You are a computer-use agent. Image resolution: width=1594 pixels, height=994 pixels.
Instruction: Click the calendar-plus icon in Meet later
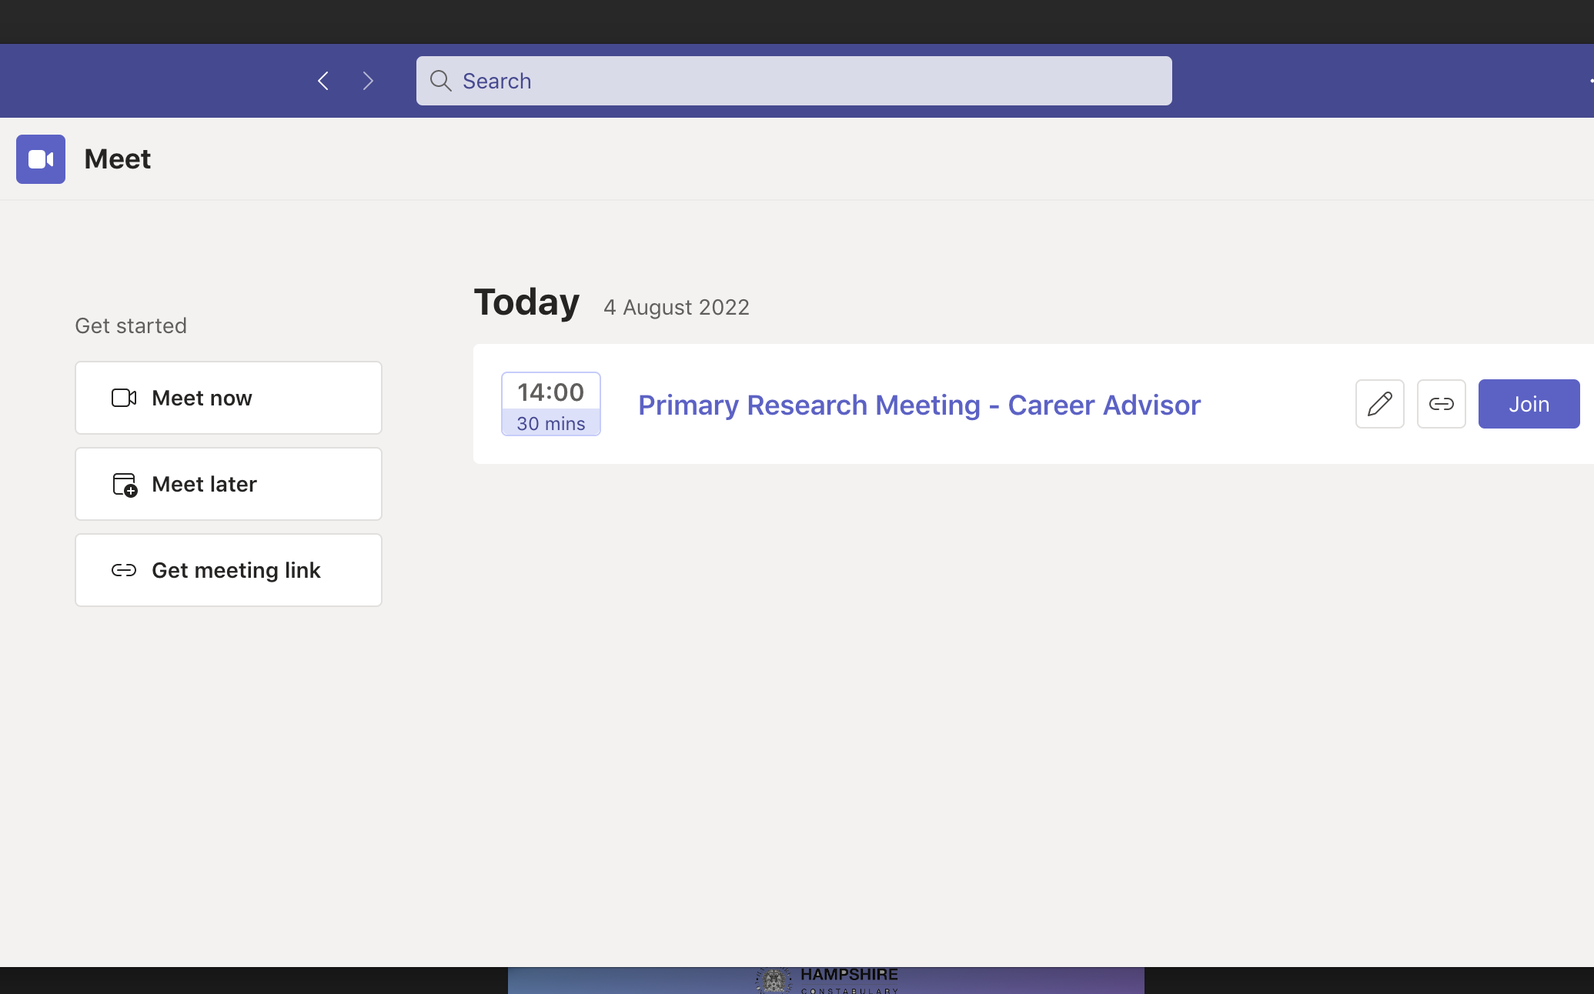click(124, 485)
